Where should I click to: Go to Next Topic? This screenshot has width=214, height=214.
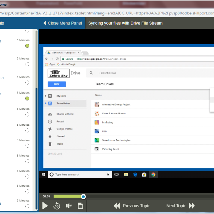click(x=180, y=206)
